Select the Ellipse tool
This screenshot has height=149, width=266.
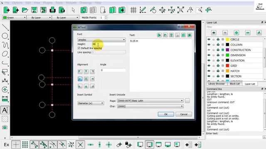pyautogui.click(x=5, y=54)
